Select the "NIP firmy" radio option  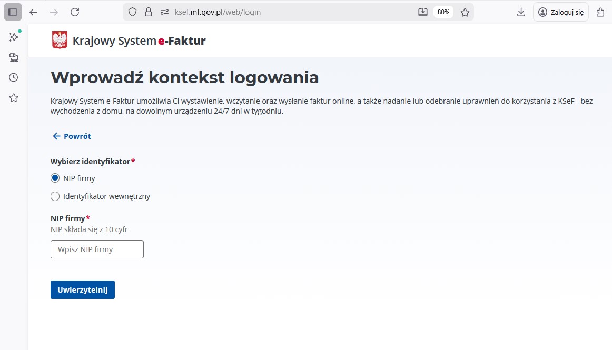tap(55, 178)
